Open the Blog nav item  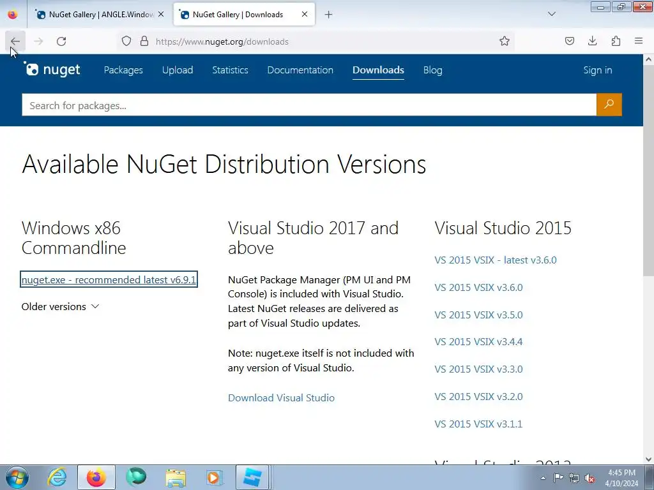pyautogui.click(x=433, y=70)
